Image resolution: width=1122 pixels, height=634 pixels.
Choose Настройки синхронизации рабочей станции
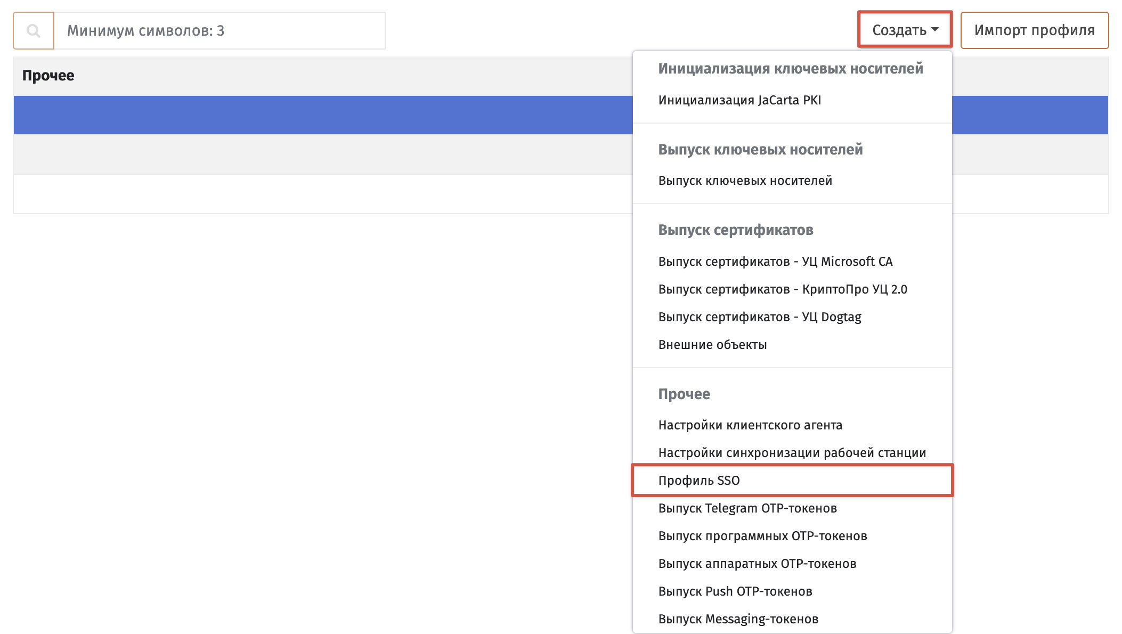[x=792, y=453]
